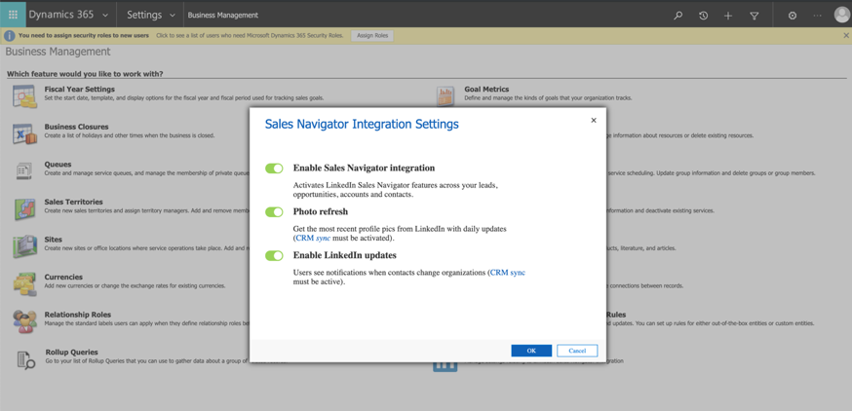Click the Enable Sales Navigator integration label
Image resolution: width=852 pixels, height=411 pixels.
click(364, 168)
